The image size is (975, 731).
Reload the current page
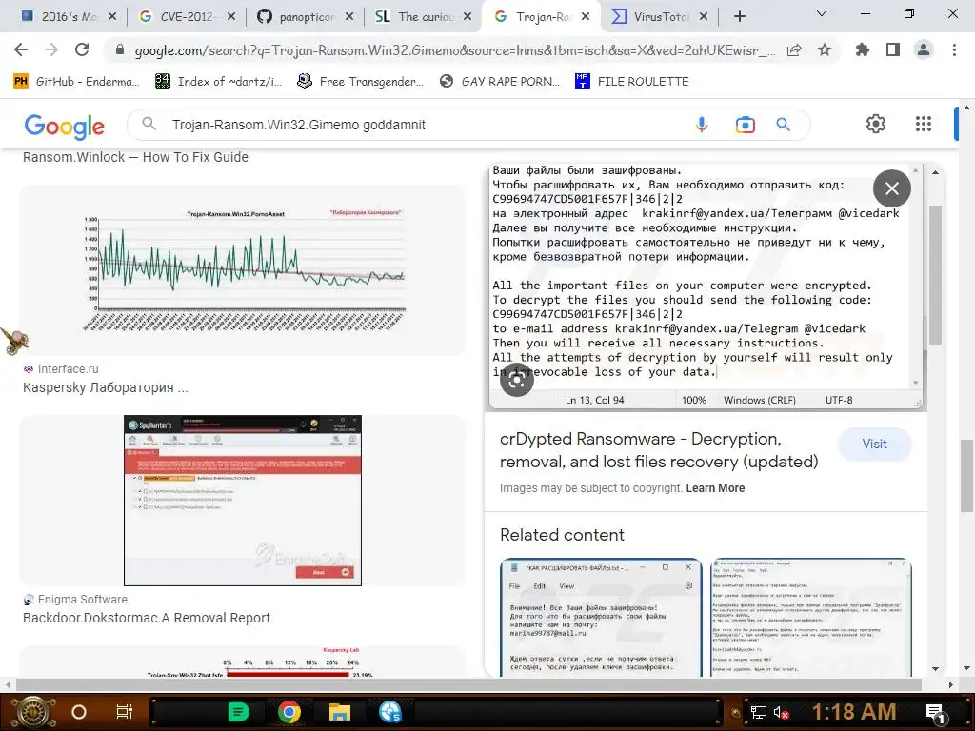(x=82, y=49)
